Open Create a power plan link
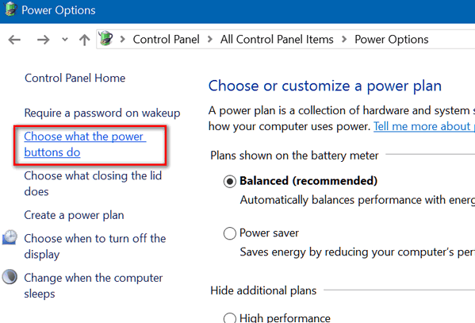Viewport: 475px width, 323px height. click(74, 215)
